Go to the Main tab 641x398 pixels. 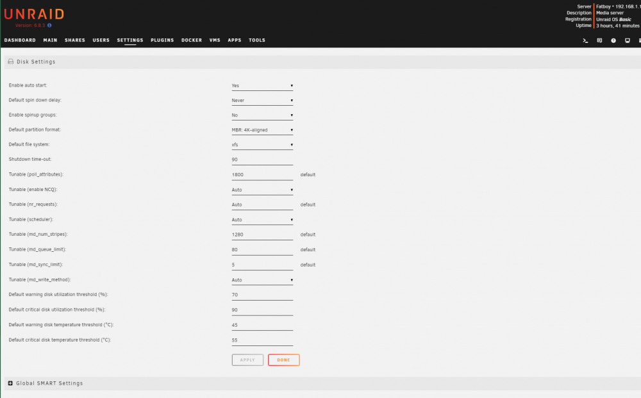click(x=50, y=40)
